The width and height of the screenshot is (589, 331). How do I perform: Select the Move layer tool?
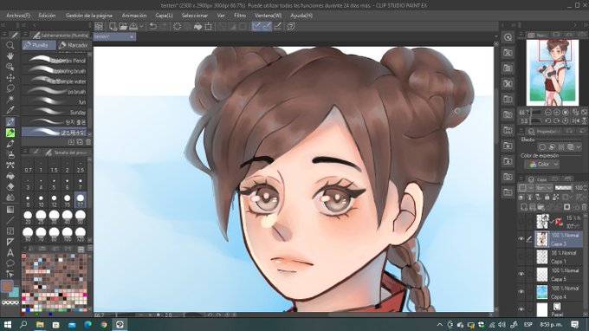[10, 78]
